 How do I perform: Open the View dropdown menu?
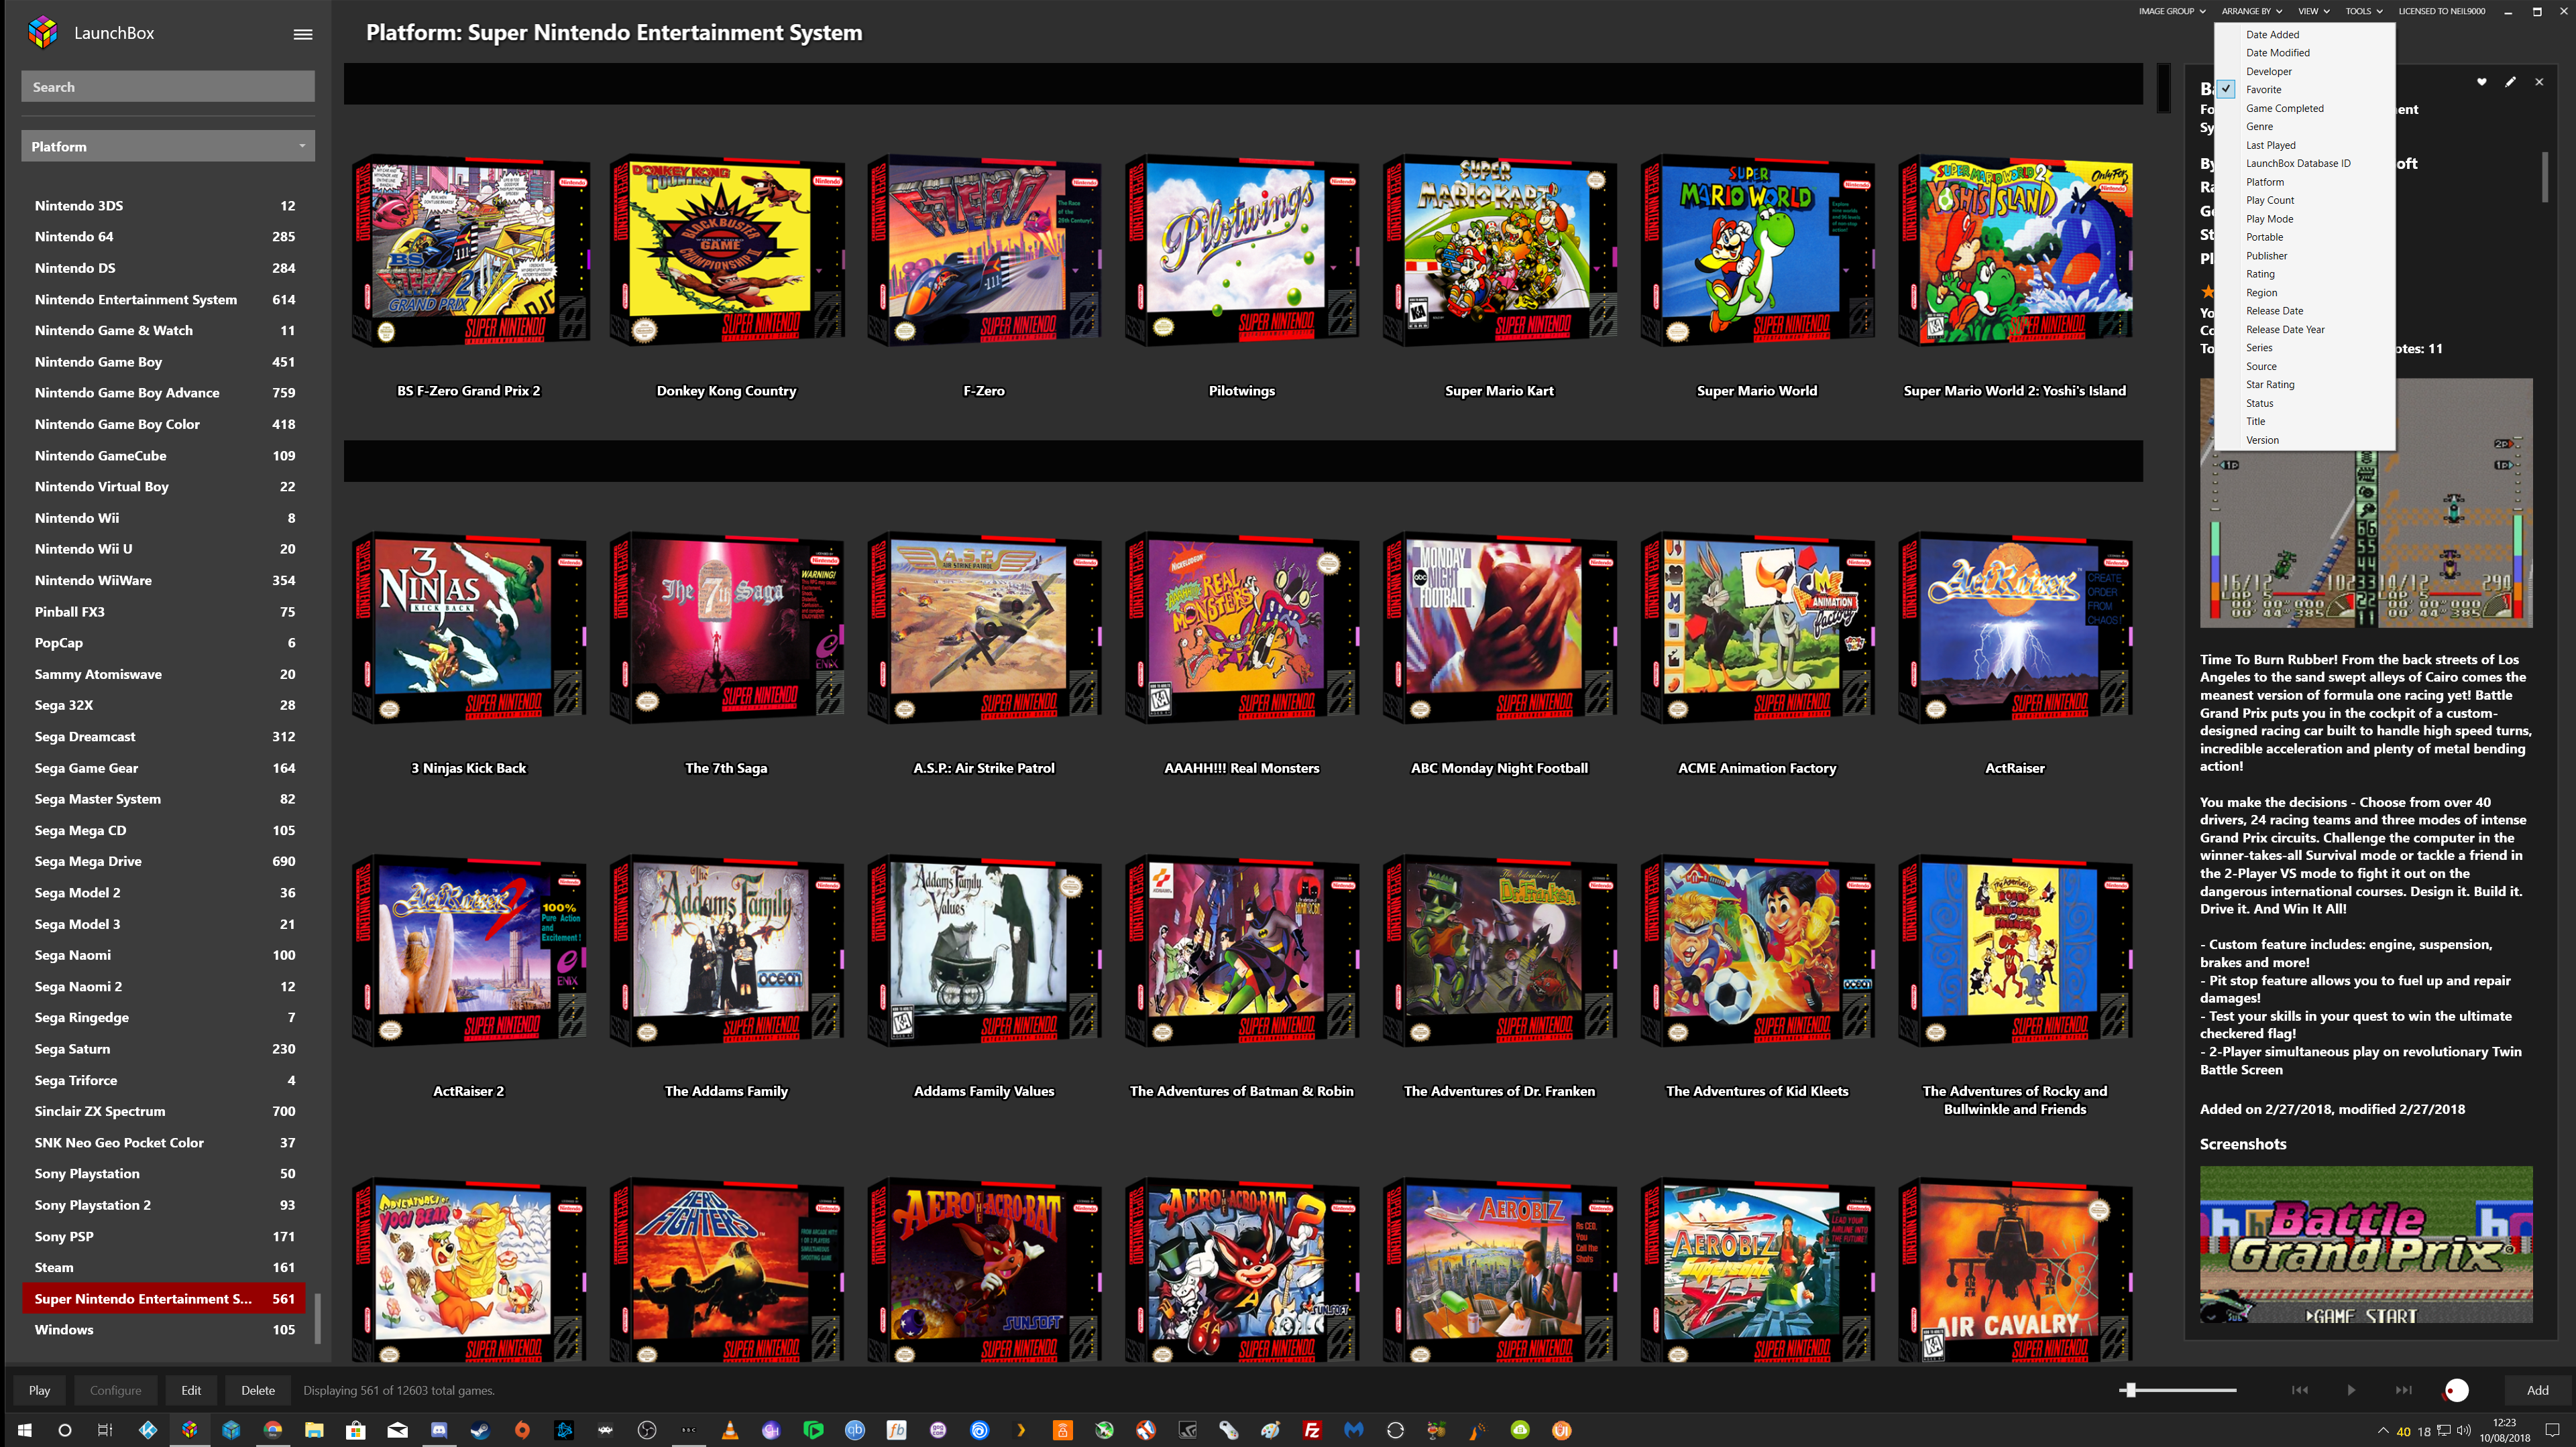click(x=2313, y=11)
